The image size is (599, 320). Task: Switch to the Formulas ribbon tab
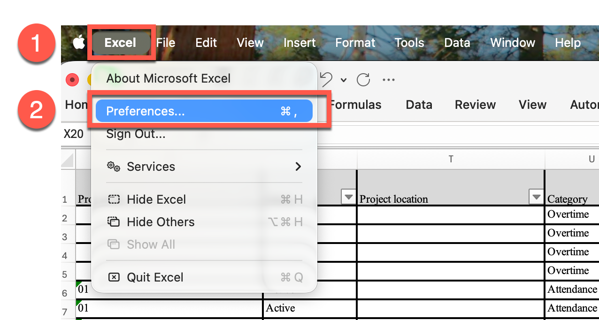(x=356, y=105)
